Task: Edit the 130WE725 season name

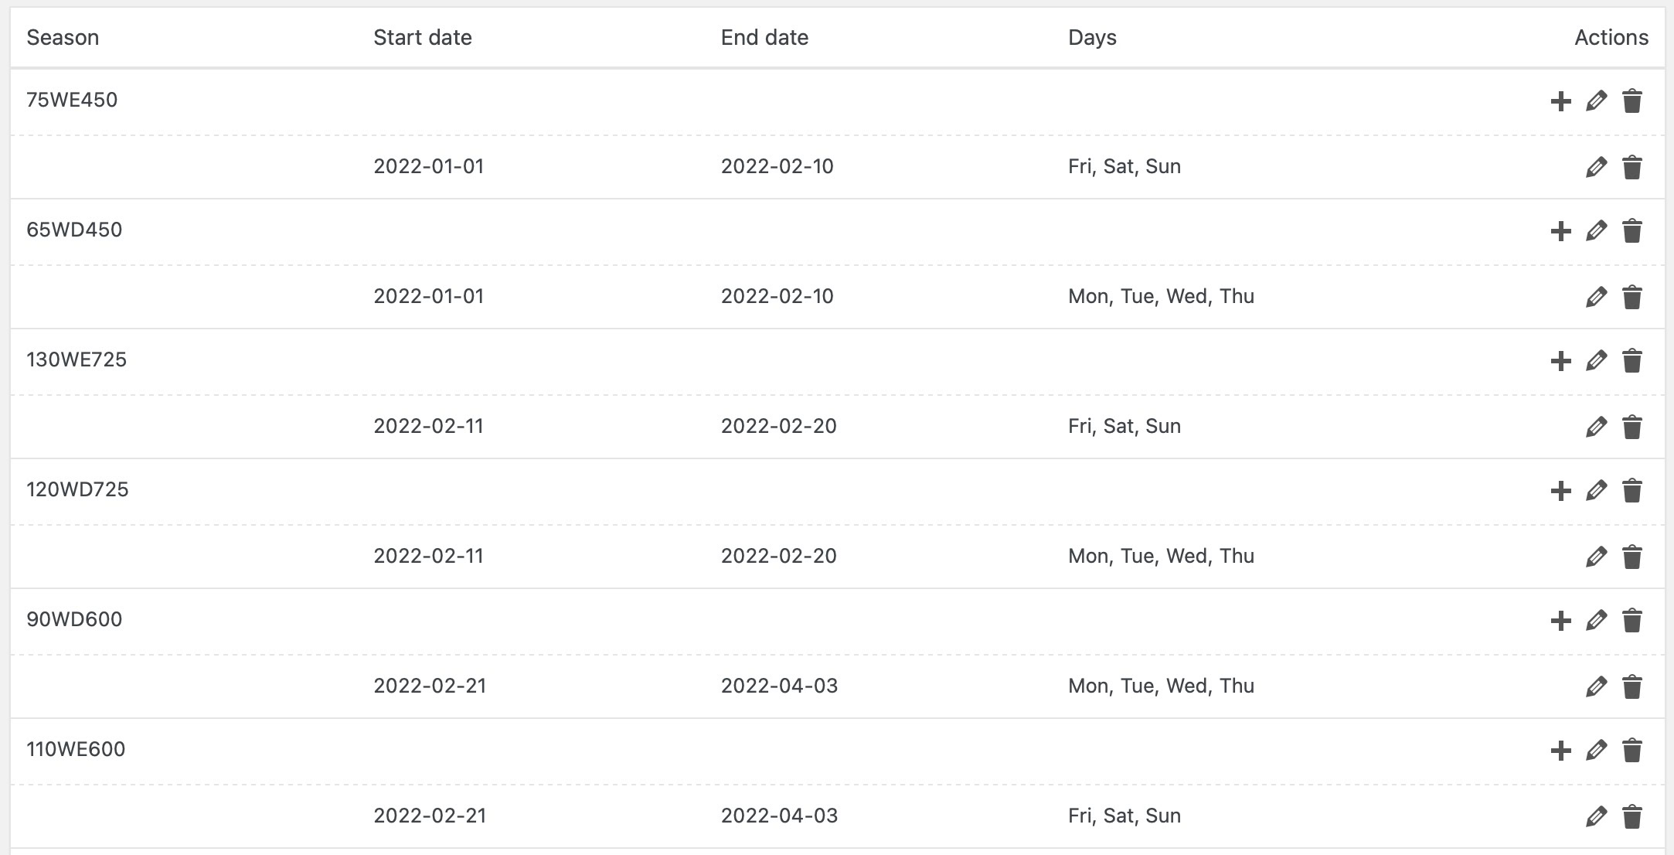Action: point(1596,361)
